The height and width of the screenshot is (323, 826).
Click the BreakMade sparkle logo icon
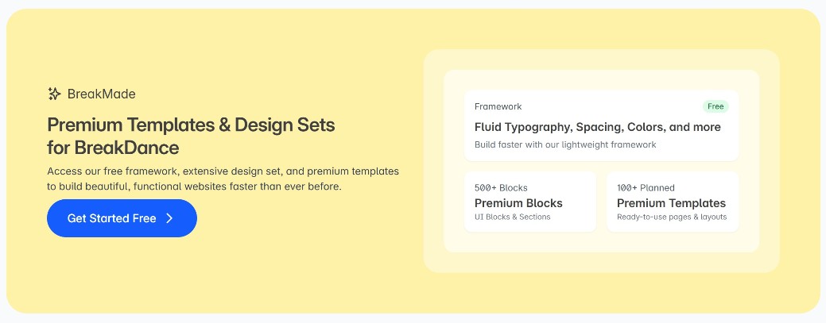click(54, 94)
